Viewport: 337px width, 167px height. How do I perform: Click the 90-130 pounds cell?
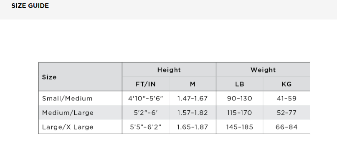239,99
